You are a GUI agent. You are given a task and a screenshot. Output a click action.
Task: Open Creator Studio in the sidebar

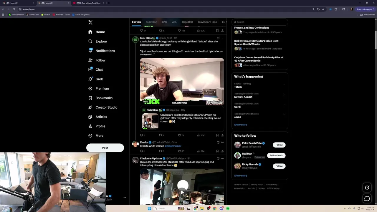click(103, 107)
